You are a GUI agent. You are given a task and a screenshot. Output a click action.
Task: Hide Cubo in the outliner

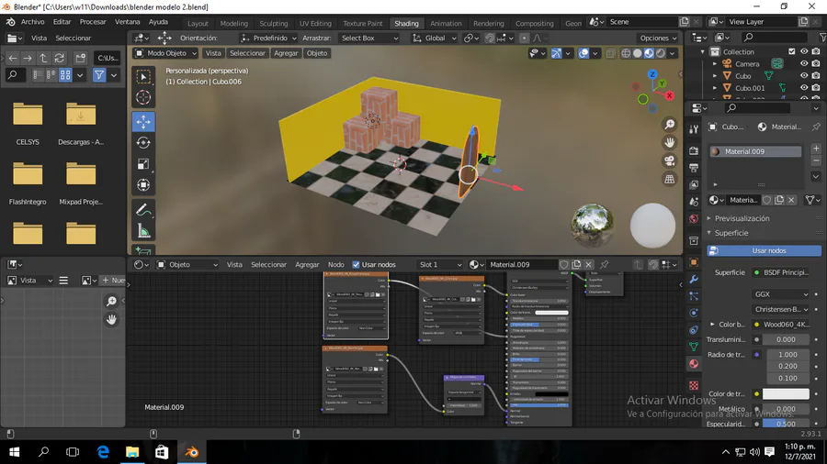[804, 76]
